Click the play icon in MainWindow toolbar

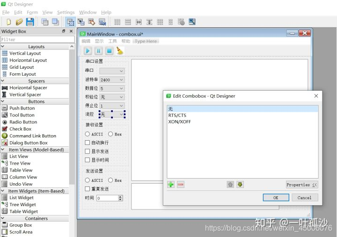[88, 51]
